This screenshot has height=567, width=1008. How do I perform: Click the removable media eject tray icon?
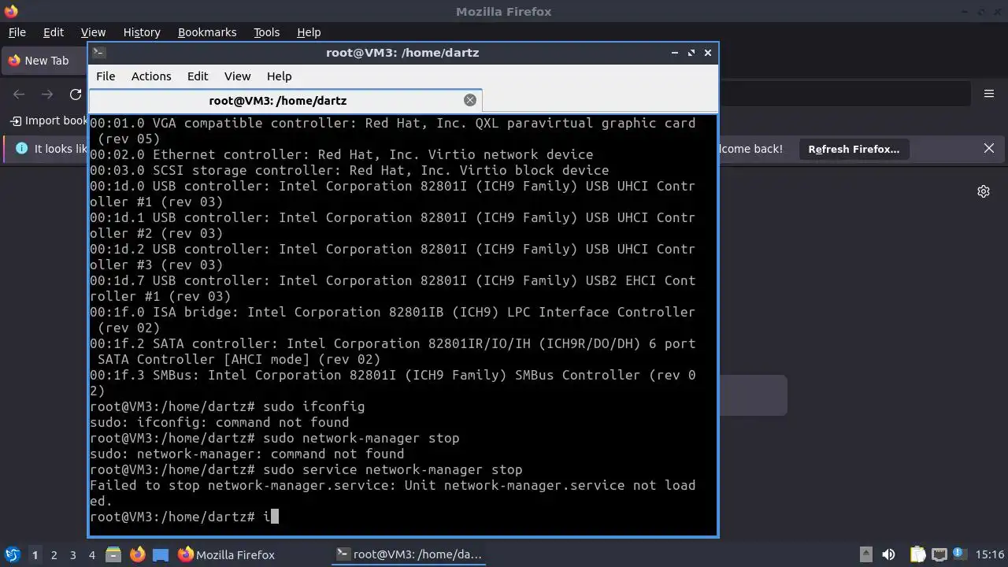point(865,554)
